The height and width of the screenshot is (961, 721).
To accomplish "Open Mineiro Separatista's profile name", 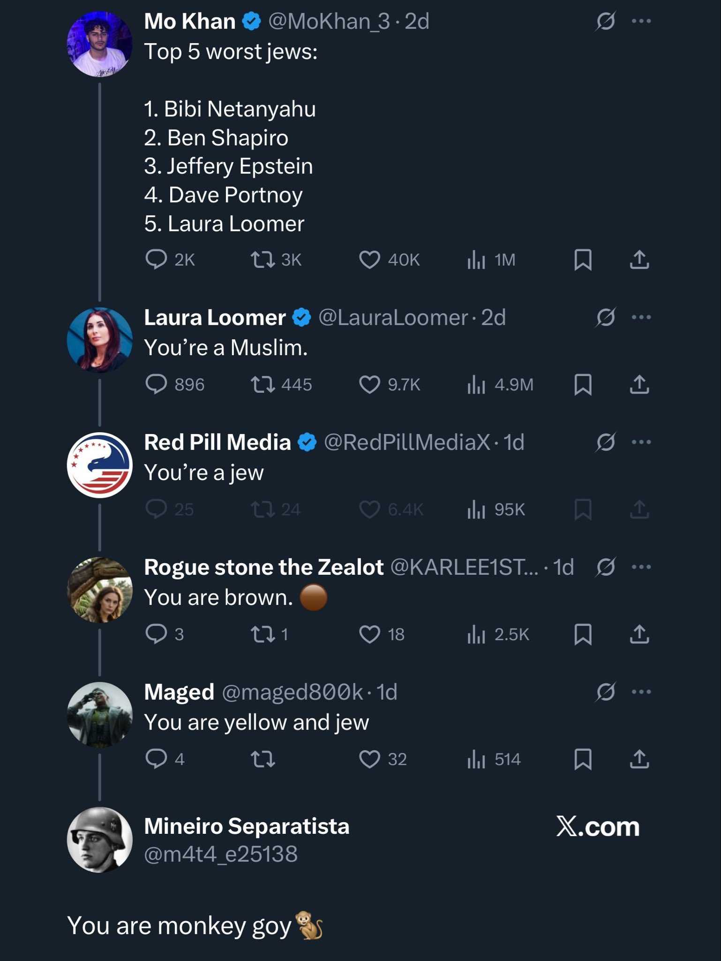I will click(247, 826).
